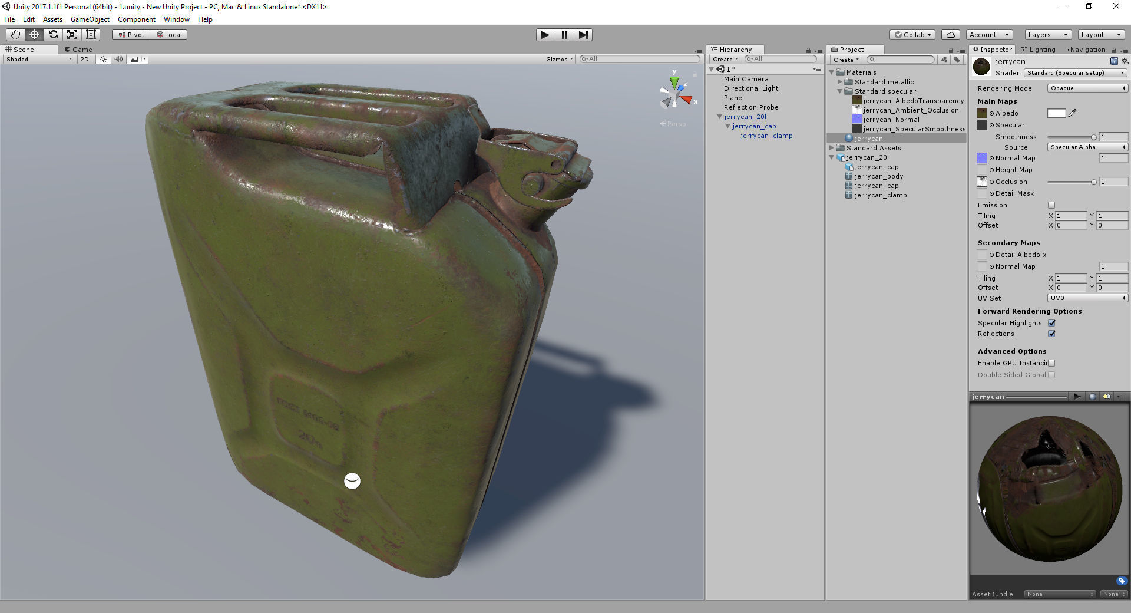Viewport: 1131px width, 613px height.
Task: Switch to the Game tab
Action: pos(78,50)
